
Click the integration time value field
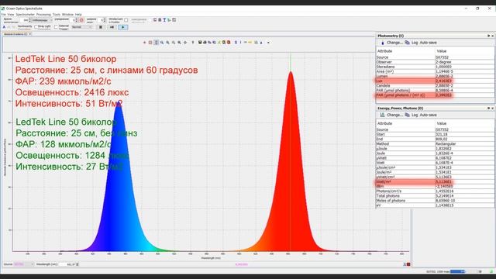pyautogui.click(x=25, y=20)
